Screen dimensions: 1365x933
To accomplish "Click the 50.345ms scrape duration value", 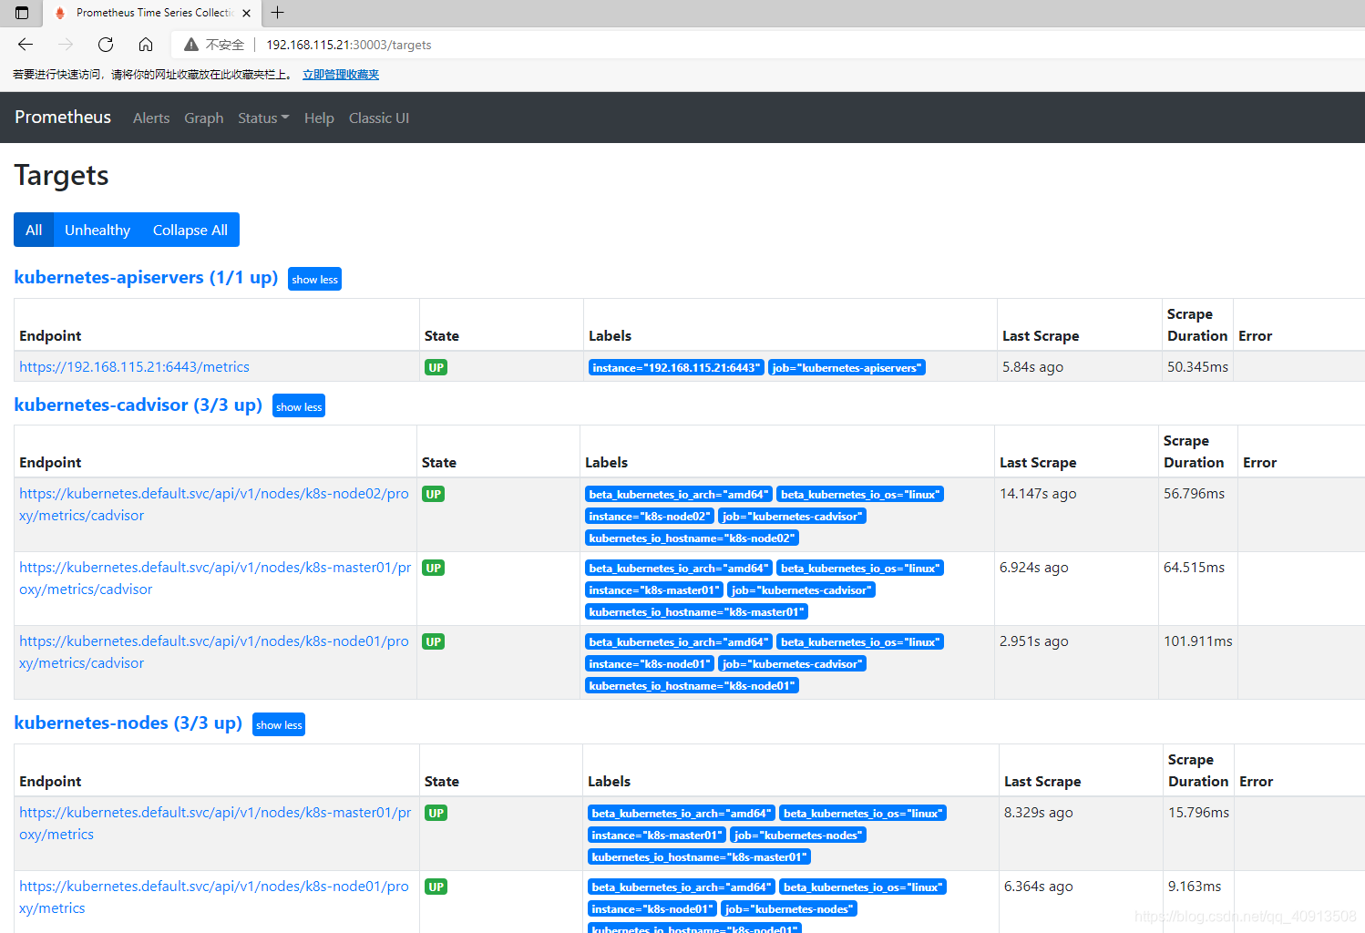I will coord(1197,367).
